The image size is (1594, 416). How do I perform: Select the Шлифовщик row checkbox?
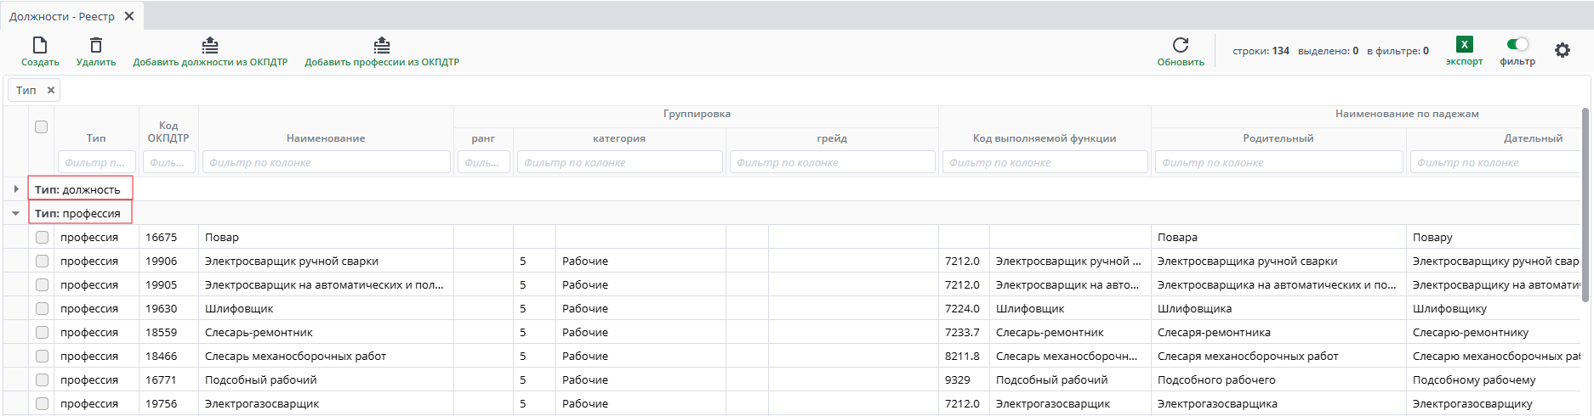(42, 309)
